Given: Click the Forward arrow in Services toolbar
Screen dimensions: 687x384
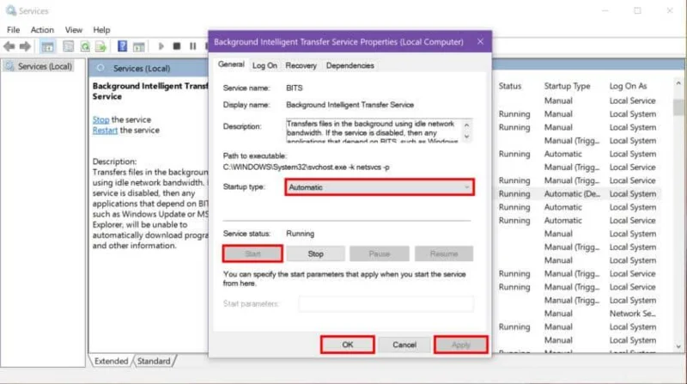Looking at the screenshot, I should tap(26, 46).
